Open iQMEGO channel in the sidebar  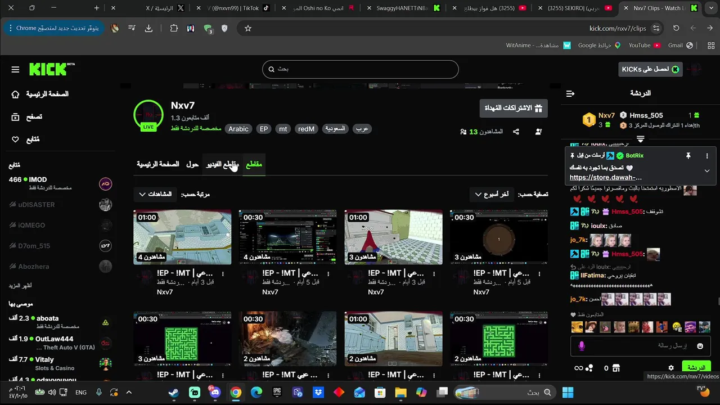[x=60, y=225]
